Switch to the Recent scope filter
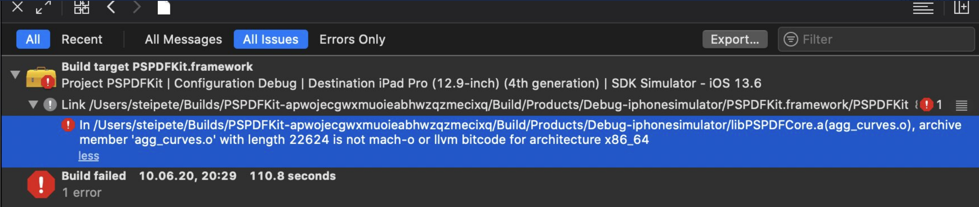The image size is (979, 207). 82,39
